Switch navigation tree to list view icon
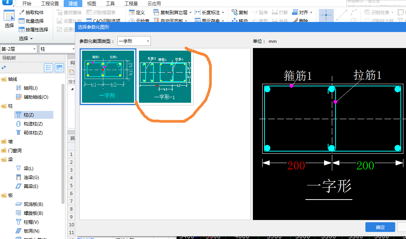The height and width of the screenshot is (239, 406). [x=48, y=67]
